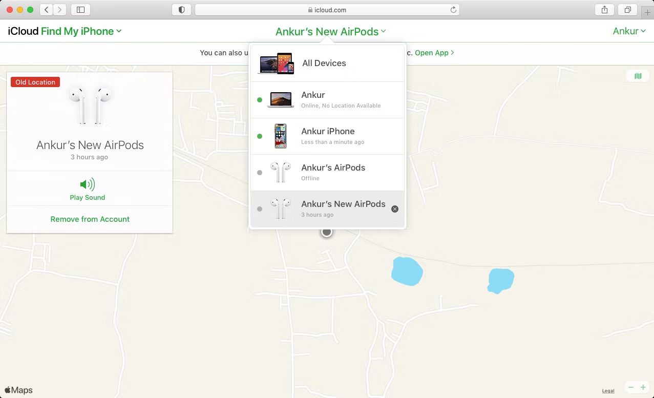The image size is (654, 398).
Task: Open the Ankur account menu
Action: [x=629, y=31]
